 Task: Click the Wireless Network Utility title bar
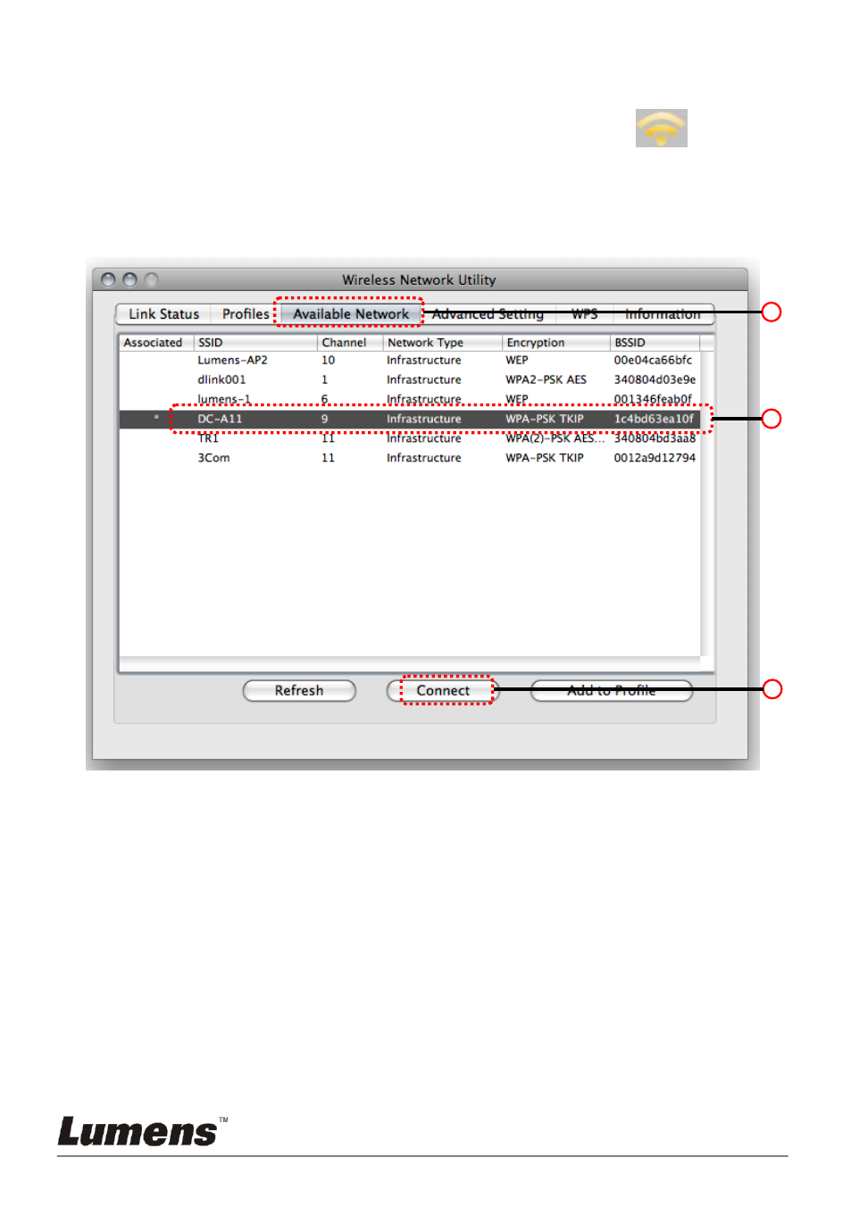click(x=420, y=279)
